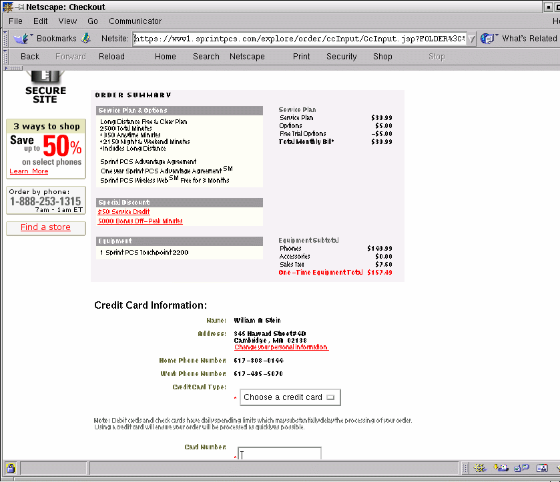This screenshot has width=560, height=482.
Task: Click the Equipment section header
Action: pyautogui.click(x=180, y=241)
